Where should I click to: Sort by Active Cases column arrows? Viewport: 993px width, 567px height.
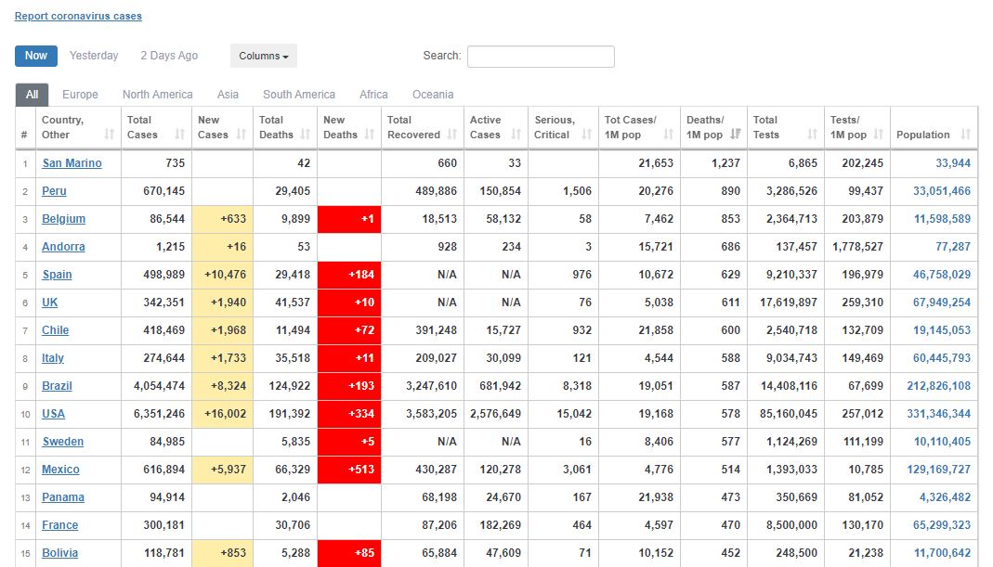point(516,135)
